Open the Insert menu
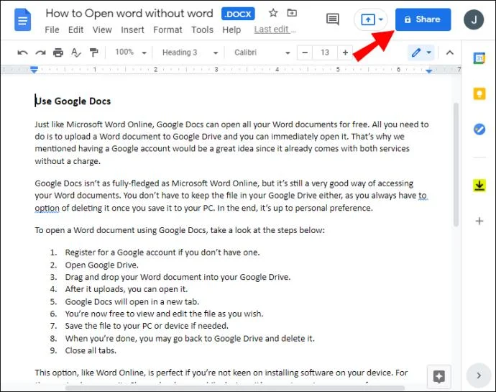Screen dimensions: 496x392 [132, 29]
